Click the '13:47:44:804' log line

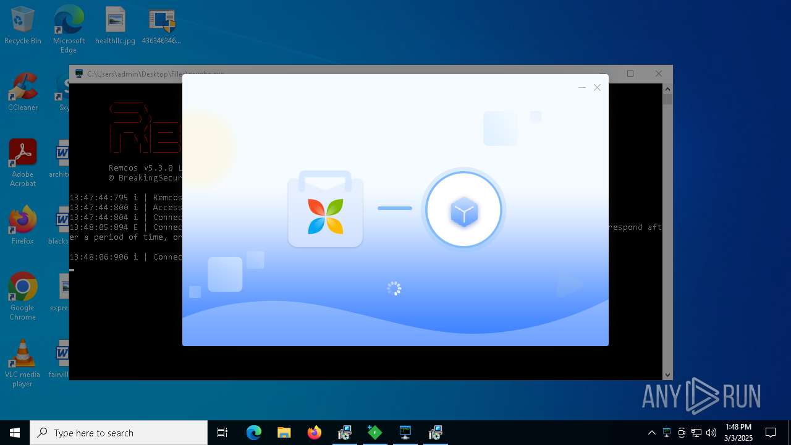pyautogui.click(x=126, y=217)
